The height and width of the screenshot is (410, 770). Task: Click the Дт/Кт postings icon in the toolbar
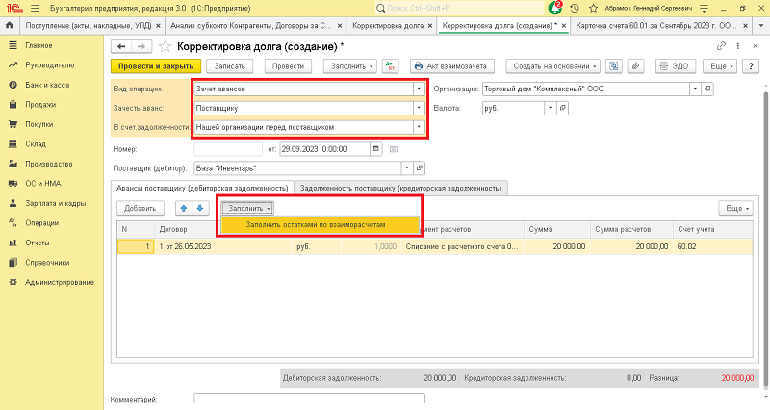click(391, 66)
